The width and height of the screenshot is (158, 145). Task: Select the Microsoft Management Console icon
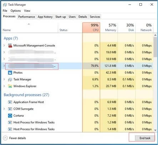10,45
